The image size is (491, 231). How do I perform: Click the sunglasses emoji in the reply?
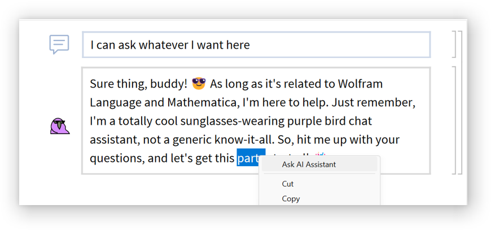[x=199, y=84]
